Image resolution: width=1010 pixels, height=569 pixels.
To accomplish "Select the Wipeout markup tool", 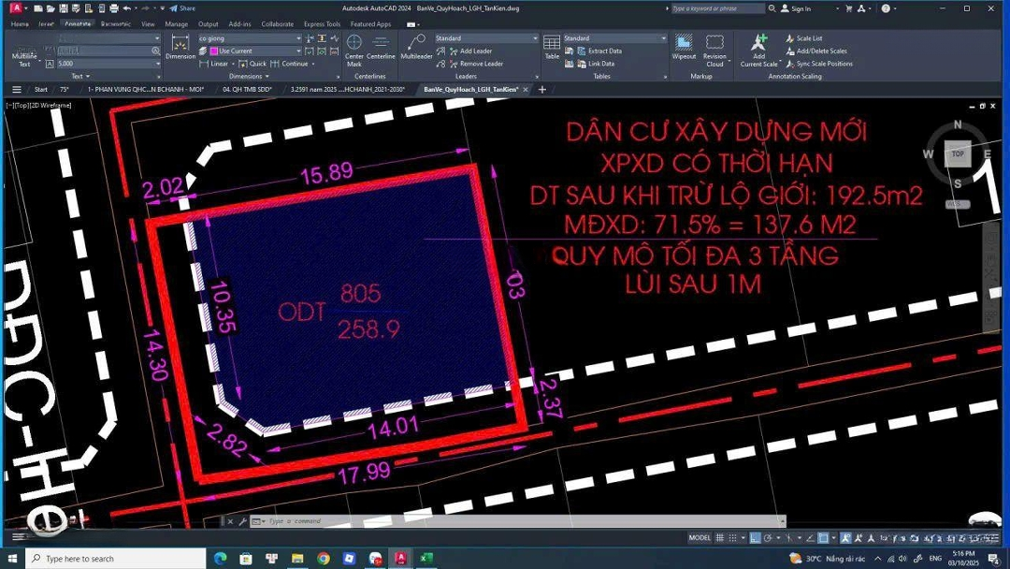I will pyautogui.click(x=684, y=47).
